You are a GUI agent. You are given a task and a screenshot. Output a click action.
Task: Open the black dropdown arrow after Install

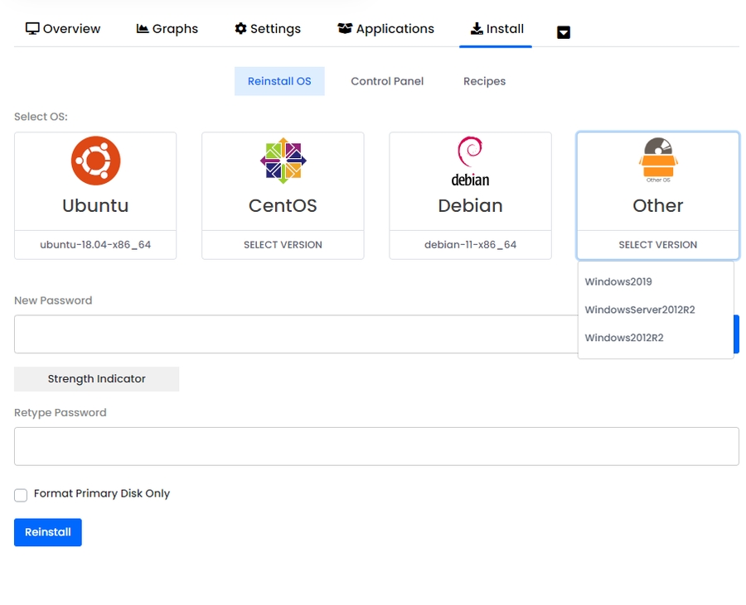click(564, 32)
